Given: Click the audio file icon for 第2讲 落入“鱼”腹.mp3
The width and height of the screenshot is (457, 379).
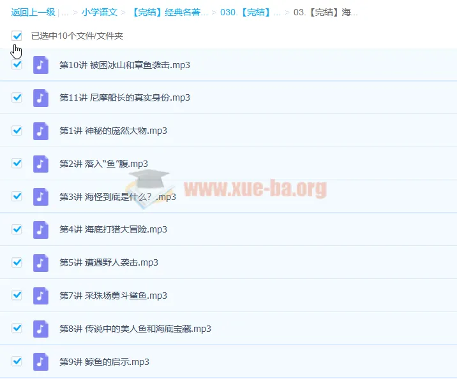Looking at the screenshot, I should click(41, 164).
